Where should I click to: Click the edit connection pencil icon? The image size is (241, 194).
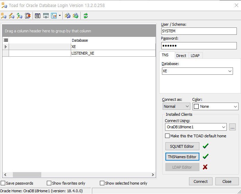tap(12, 16)
